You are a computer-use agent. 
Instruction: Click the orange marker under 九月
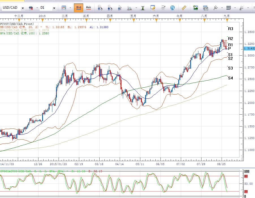227,20
